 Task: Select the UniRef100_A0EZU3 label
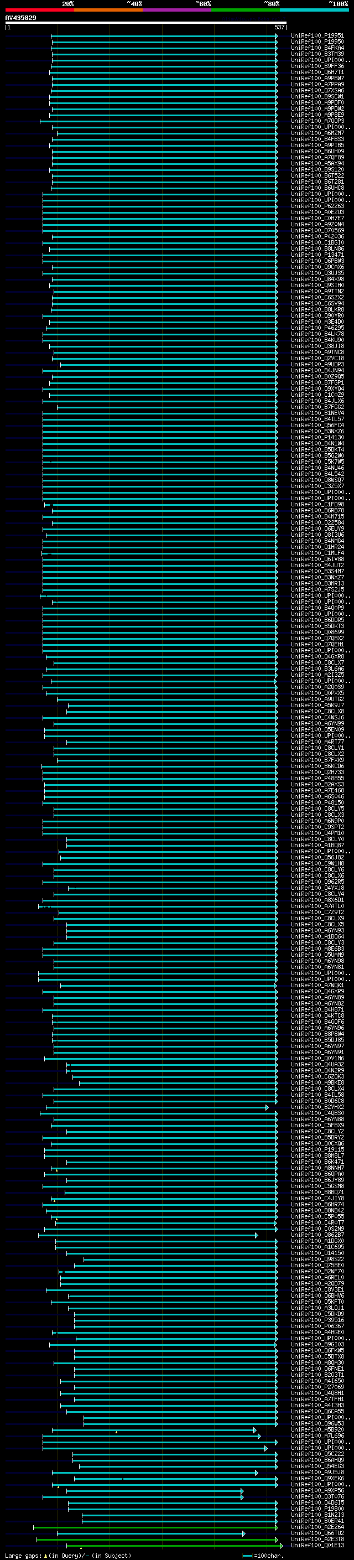pos(317,212)
